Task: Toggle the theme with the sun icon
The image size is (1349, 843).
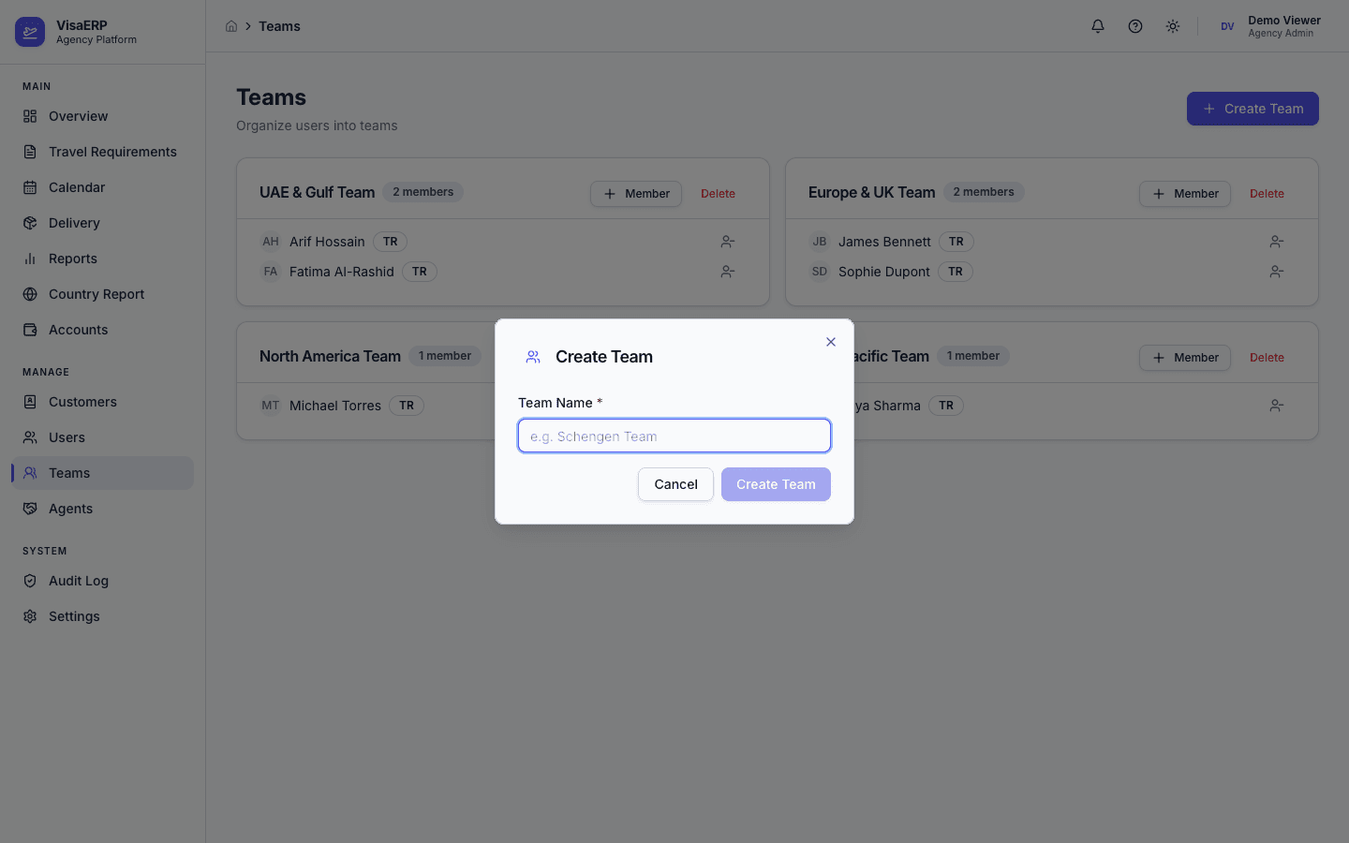Action: [x=1172, y=26]
